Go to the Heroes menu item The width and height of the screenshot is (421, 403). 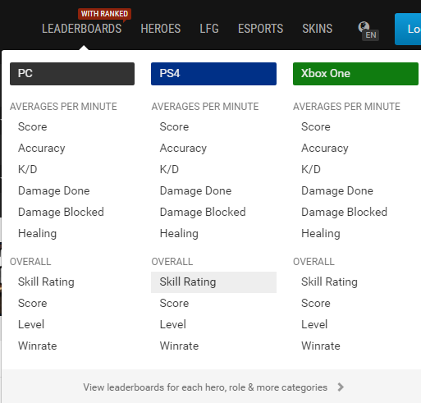161,29
